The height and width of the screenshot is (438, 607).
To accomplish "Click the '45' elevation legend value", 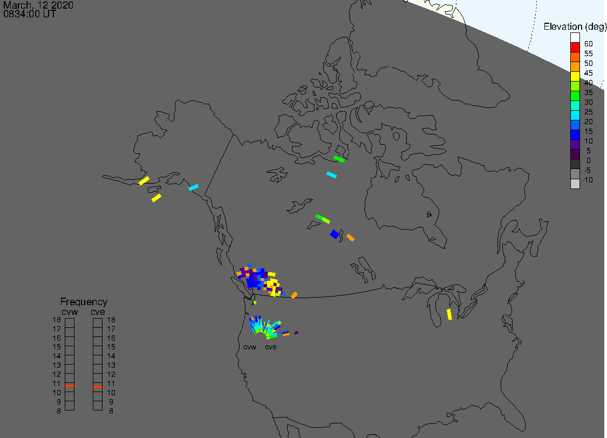I will click(589, 73).
